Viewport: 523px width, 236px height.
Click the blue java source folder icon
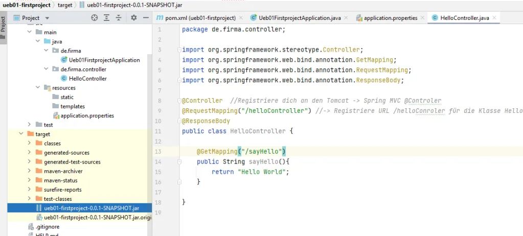click(47, 41)
